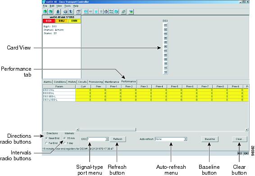The image size is (255, 176).
Task: Click the up-arrow parent view toolbar icon
Action: click(x=96, y=12)
